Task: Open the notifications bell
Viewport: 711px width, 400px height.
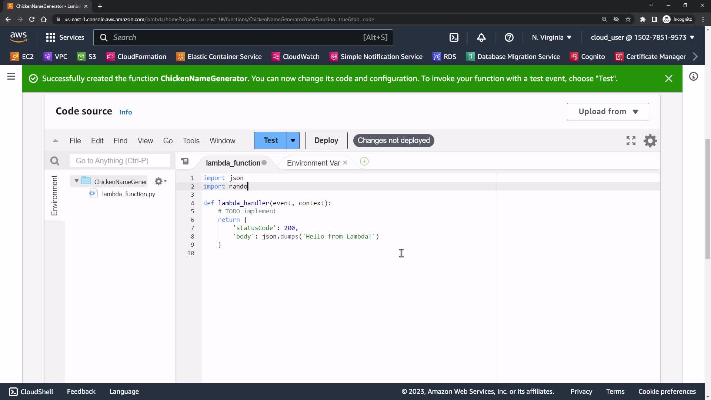Action: point(481,37)
